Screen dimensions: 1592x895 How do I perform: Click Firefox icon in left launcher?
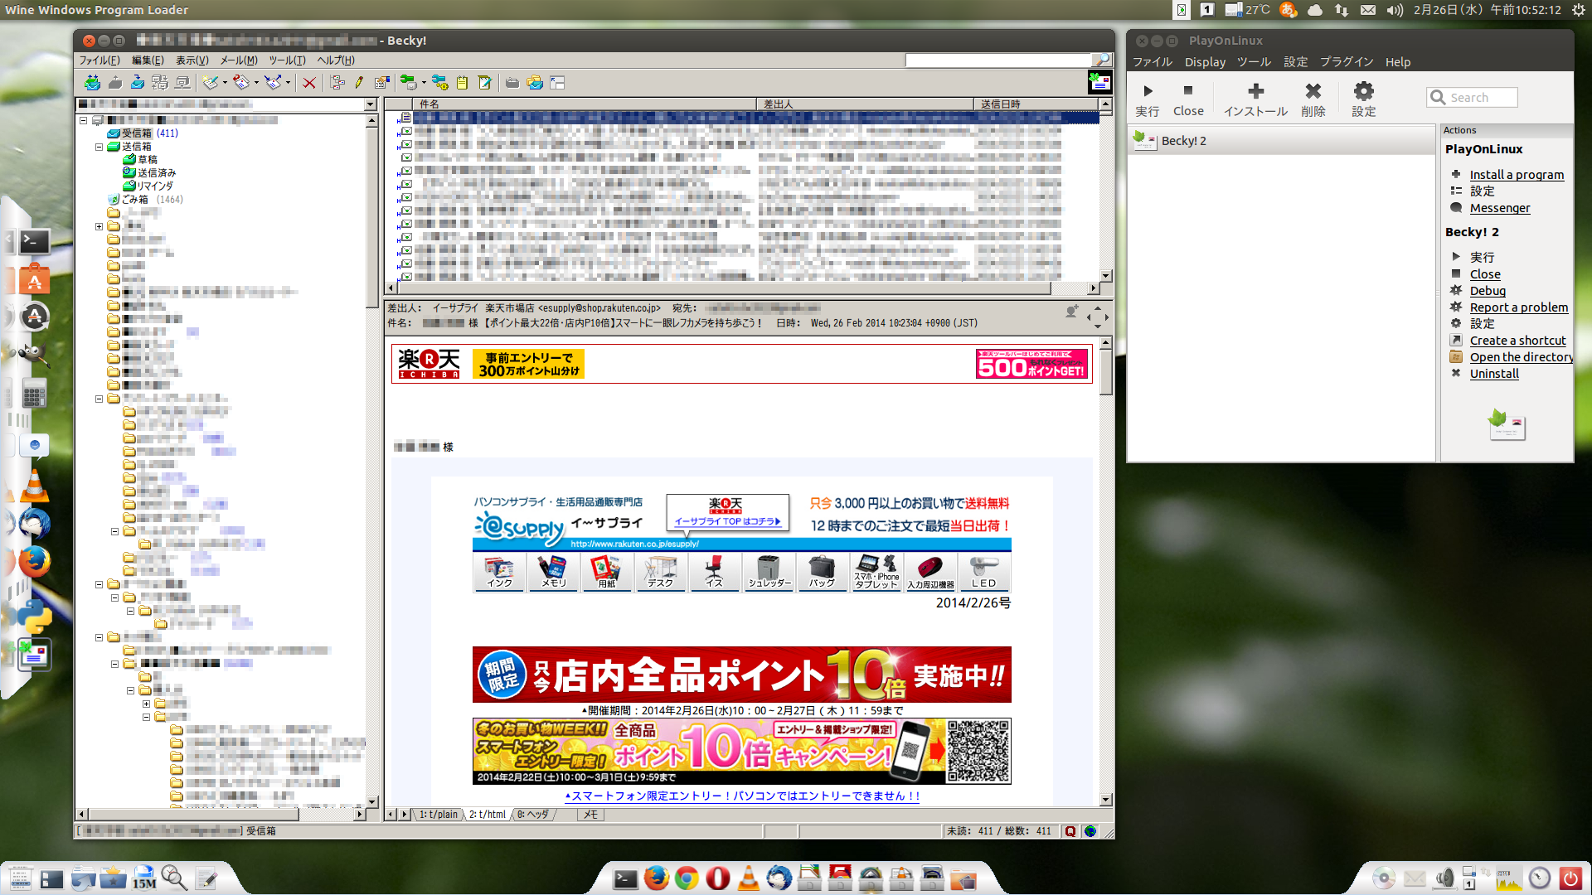[x=34, y=562]
